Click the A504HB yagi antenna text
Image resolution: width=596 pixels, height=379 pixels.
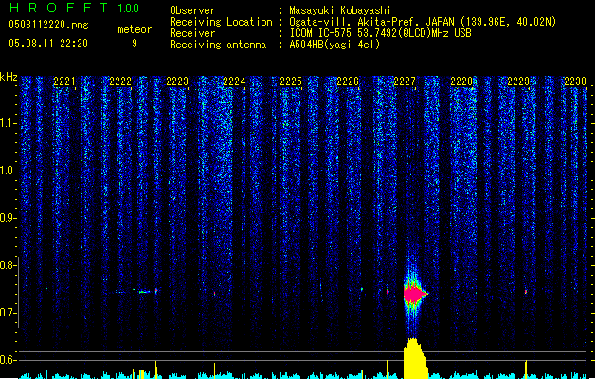(334, 45)
